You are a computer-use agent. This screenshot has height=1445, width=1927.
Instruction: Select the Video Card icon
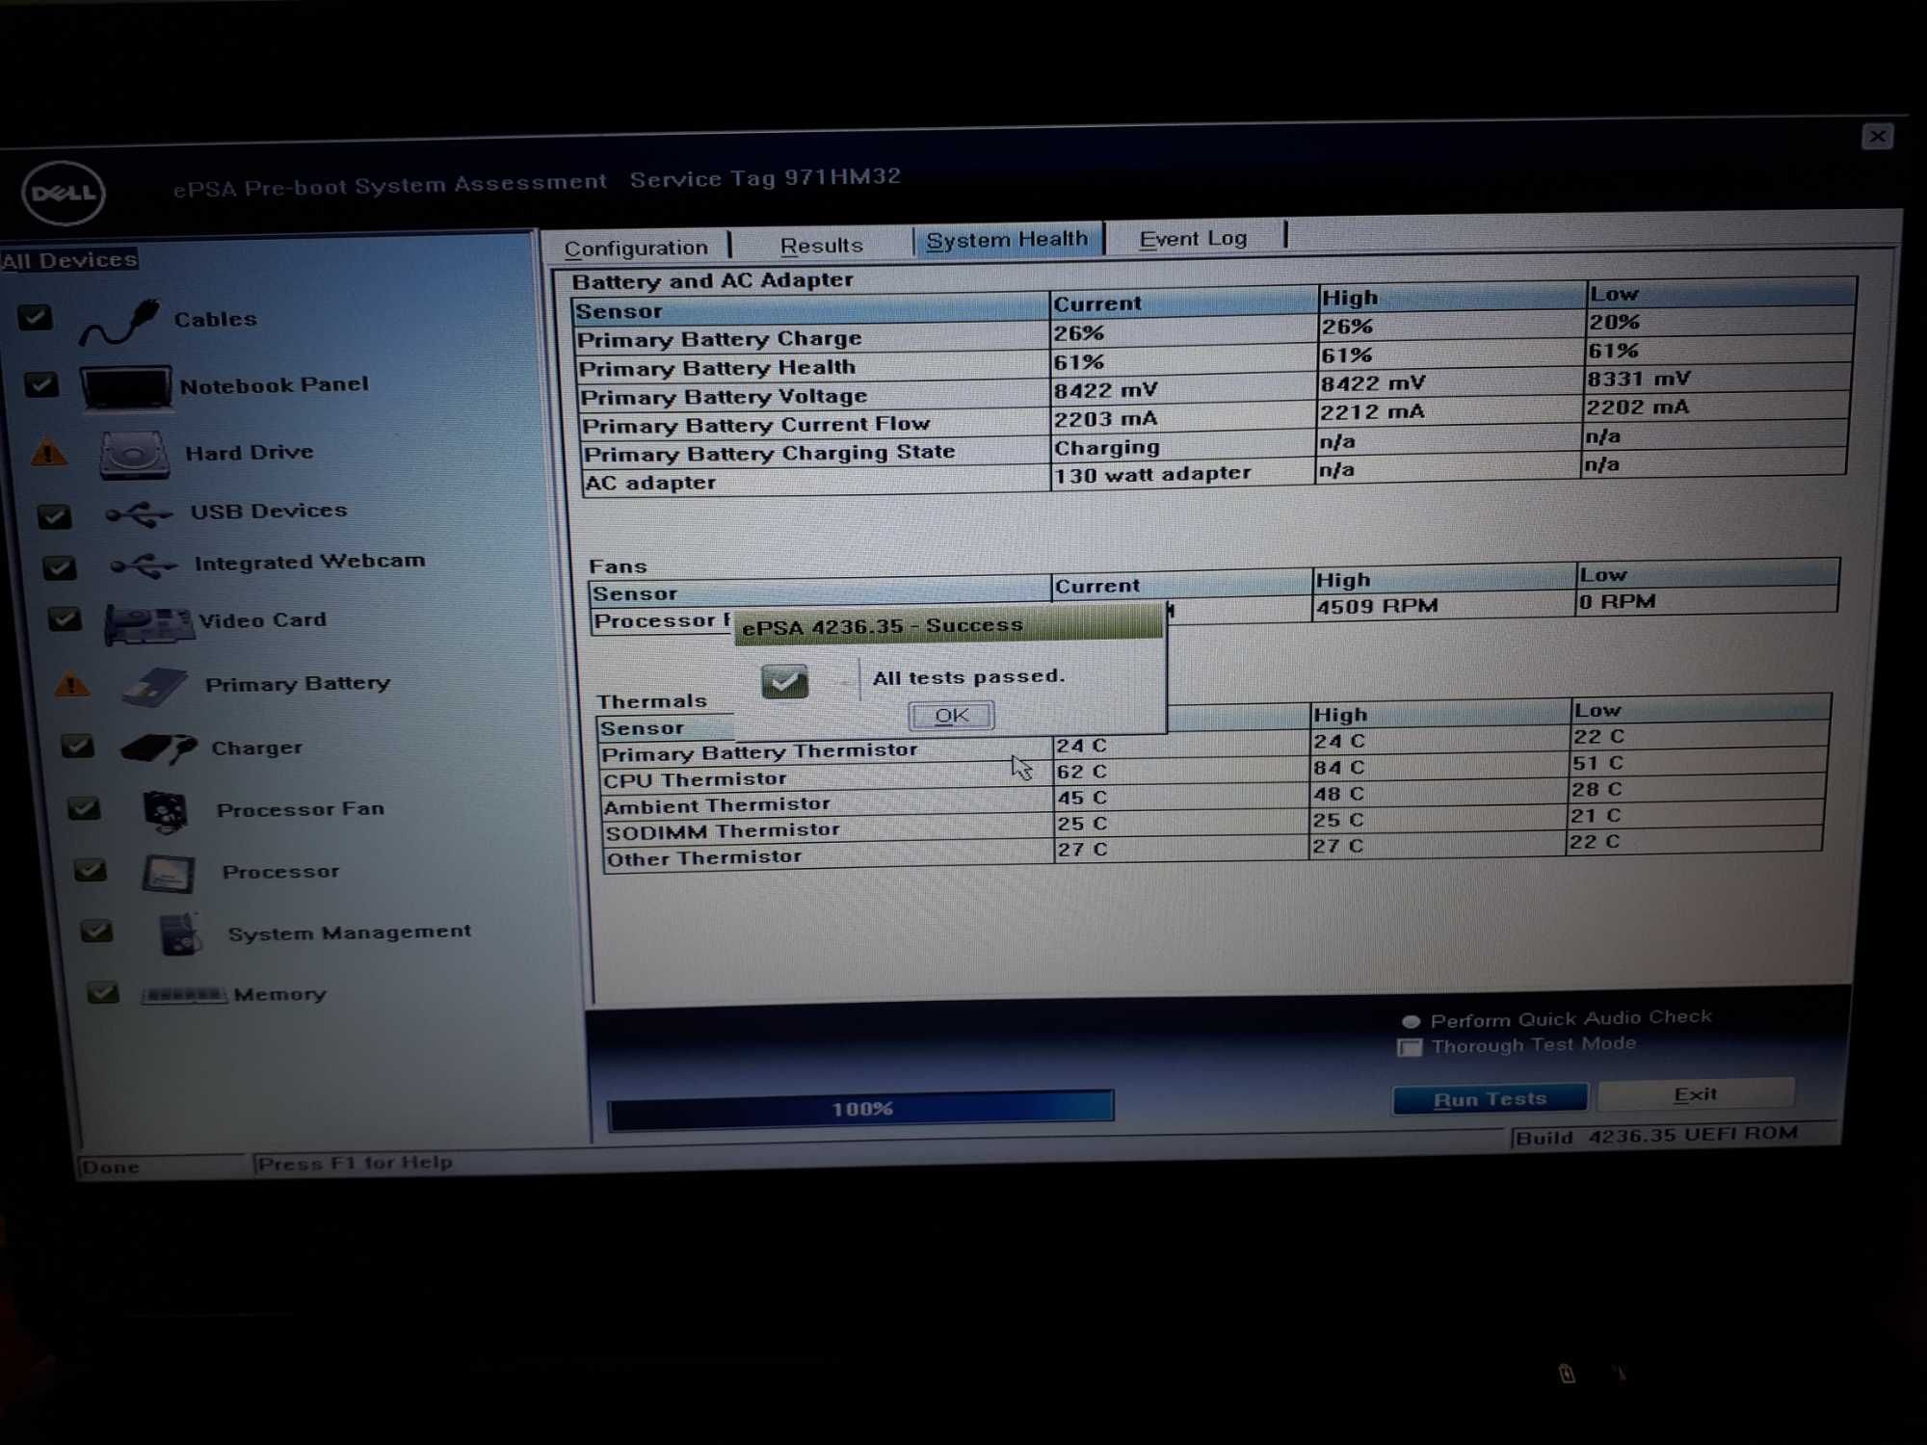[148, 624]
